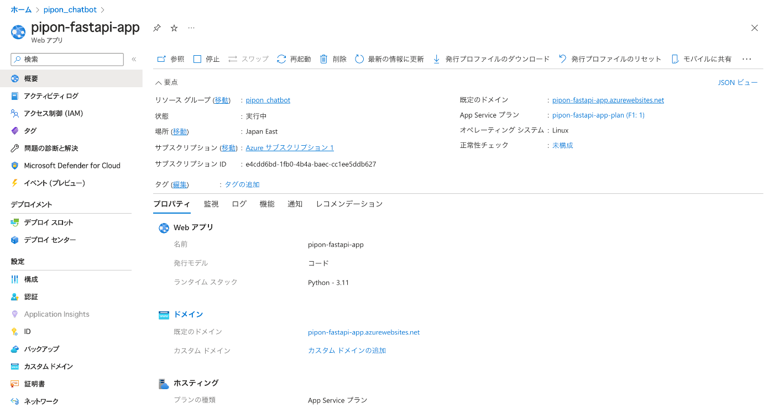
Task: Open the 参照 (Browse) toolbar button
Action: tap(171, 59)
